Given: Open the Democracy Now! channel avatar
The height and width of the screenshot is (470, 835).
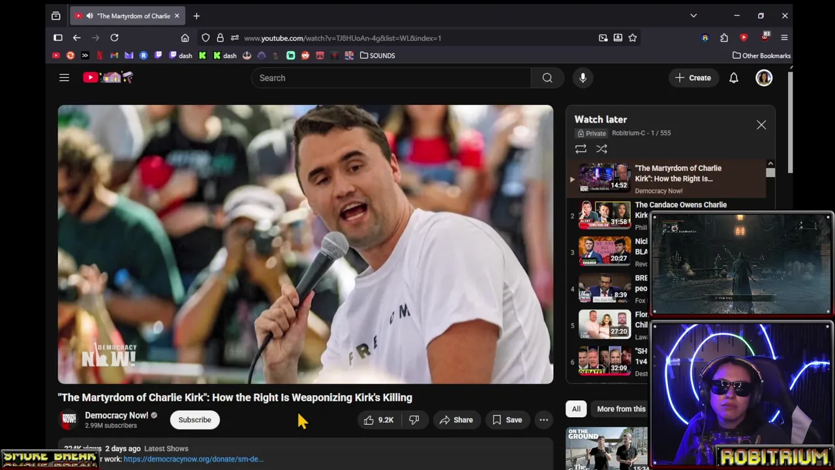Looking at the screenshot, I should [68, 420].
